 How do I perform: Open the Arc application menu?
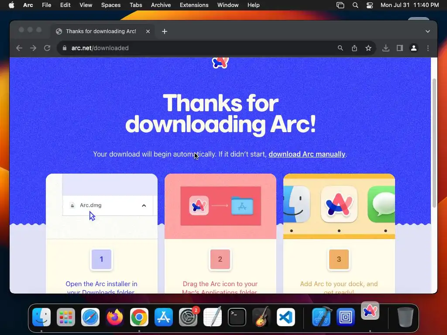click(x=28, y=5)
